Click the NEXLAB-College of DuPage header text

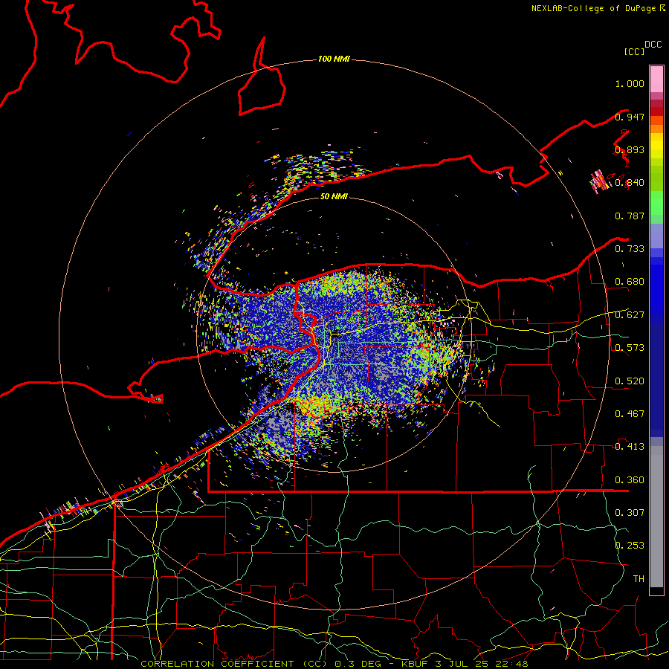598,8
